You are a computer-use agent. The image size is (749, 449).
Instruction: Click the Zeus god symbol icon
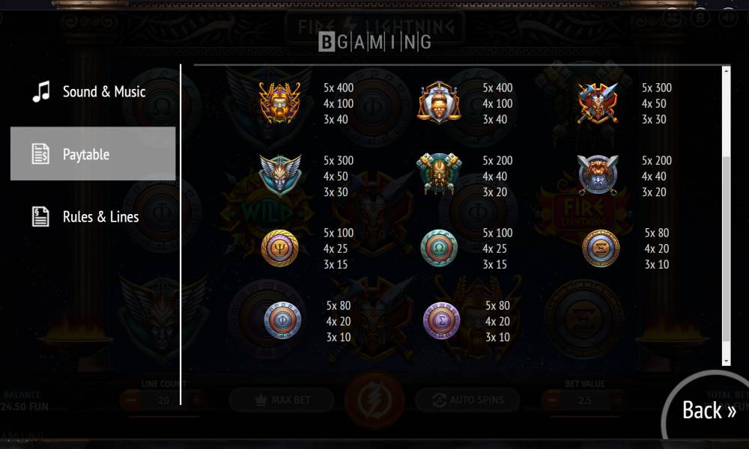pos(280,103)
